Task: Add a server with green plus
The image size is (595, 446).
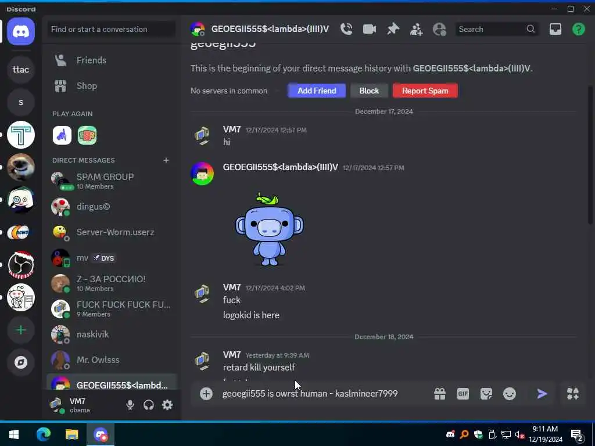Action: (21, 330)
